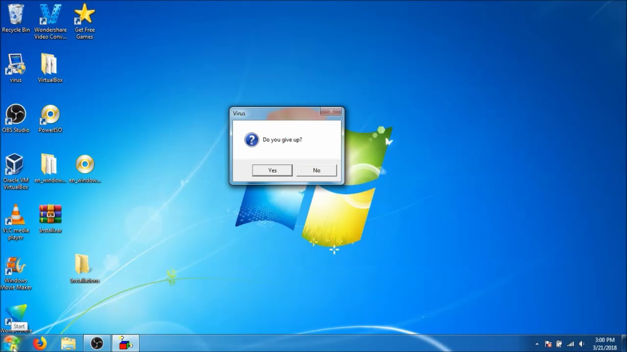The height and width of the screenshot is (352, 627).
Task: Open Windows Explorer from the taskbar
Action: [x=68, y=344]
